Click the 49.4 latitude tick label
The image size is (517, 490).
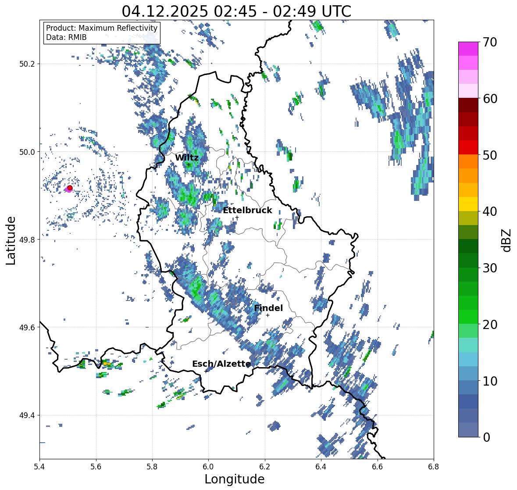27,415
